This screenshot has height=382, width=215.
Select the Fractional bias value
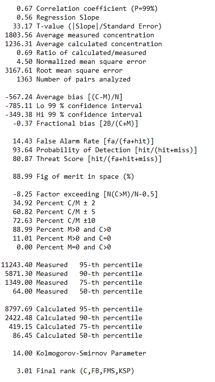pos(23,124)
